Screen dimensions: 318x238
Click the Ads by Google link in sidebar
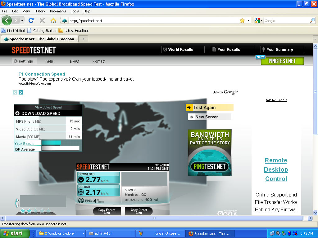276,100
